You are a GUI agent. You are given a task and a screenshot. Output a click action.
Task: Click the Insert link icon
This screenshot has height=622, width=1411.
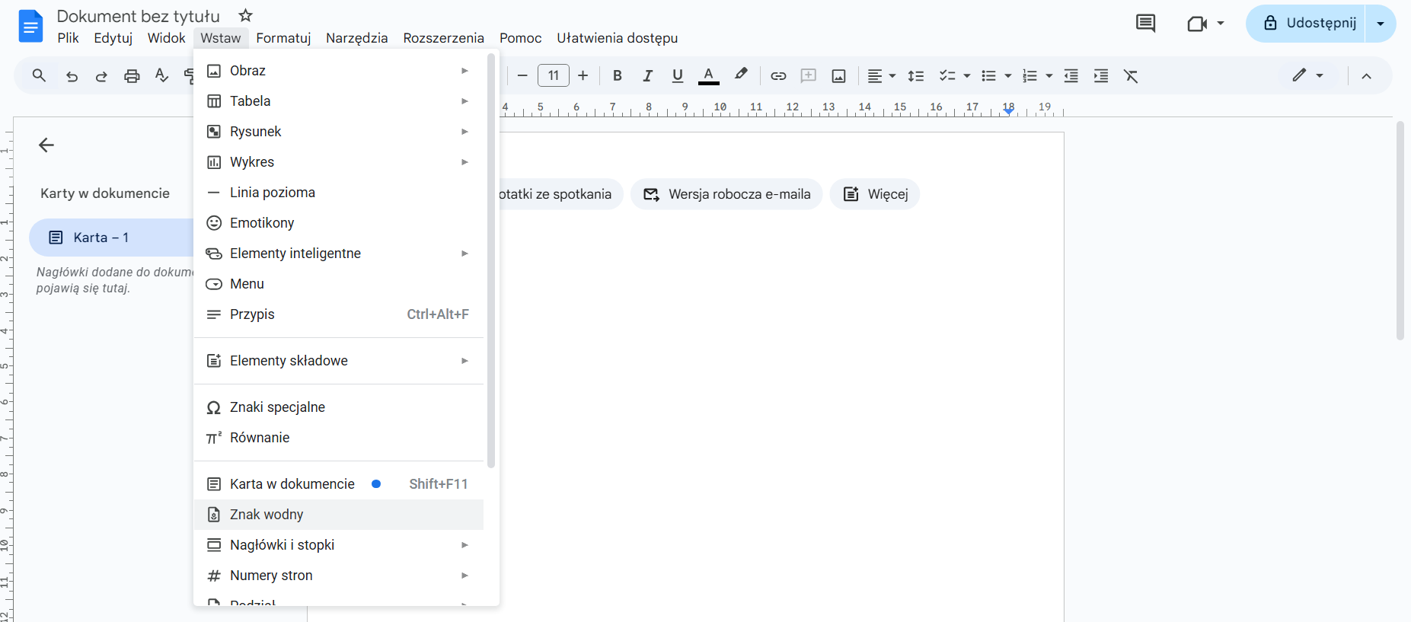(777, 76)
